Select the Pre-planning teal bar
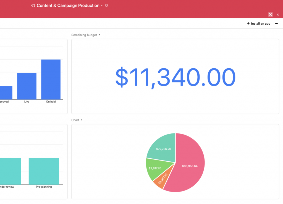The width and height of the screenshot is (283, 204). pyautogui.click(x=44, y=171)
